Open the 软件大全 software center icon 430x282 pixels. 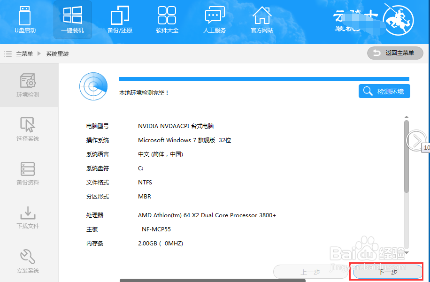pyautogui.click(x=167, y=20)
